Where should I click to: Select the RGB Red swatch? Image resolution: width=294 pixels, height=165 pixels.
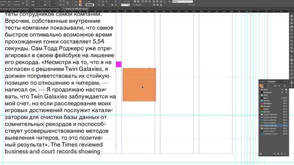click(274, 109)
